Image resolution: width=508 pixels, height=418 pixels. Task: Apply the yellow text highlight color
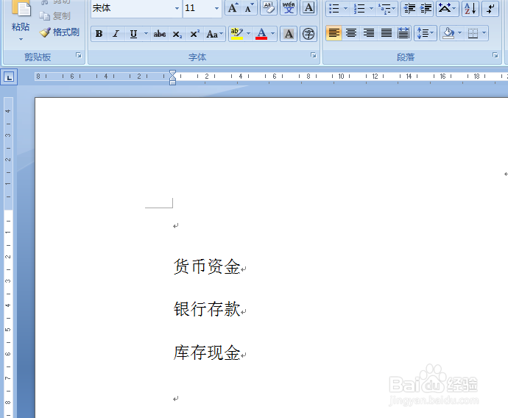click(237, 34)
